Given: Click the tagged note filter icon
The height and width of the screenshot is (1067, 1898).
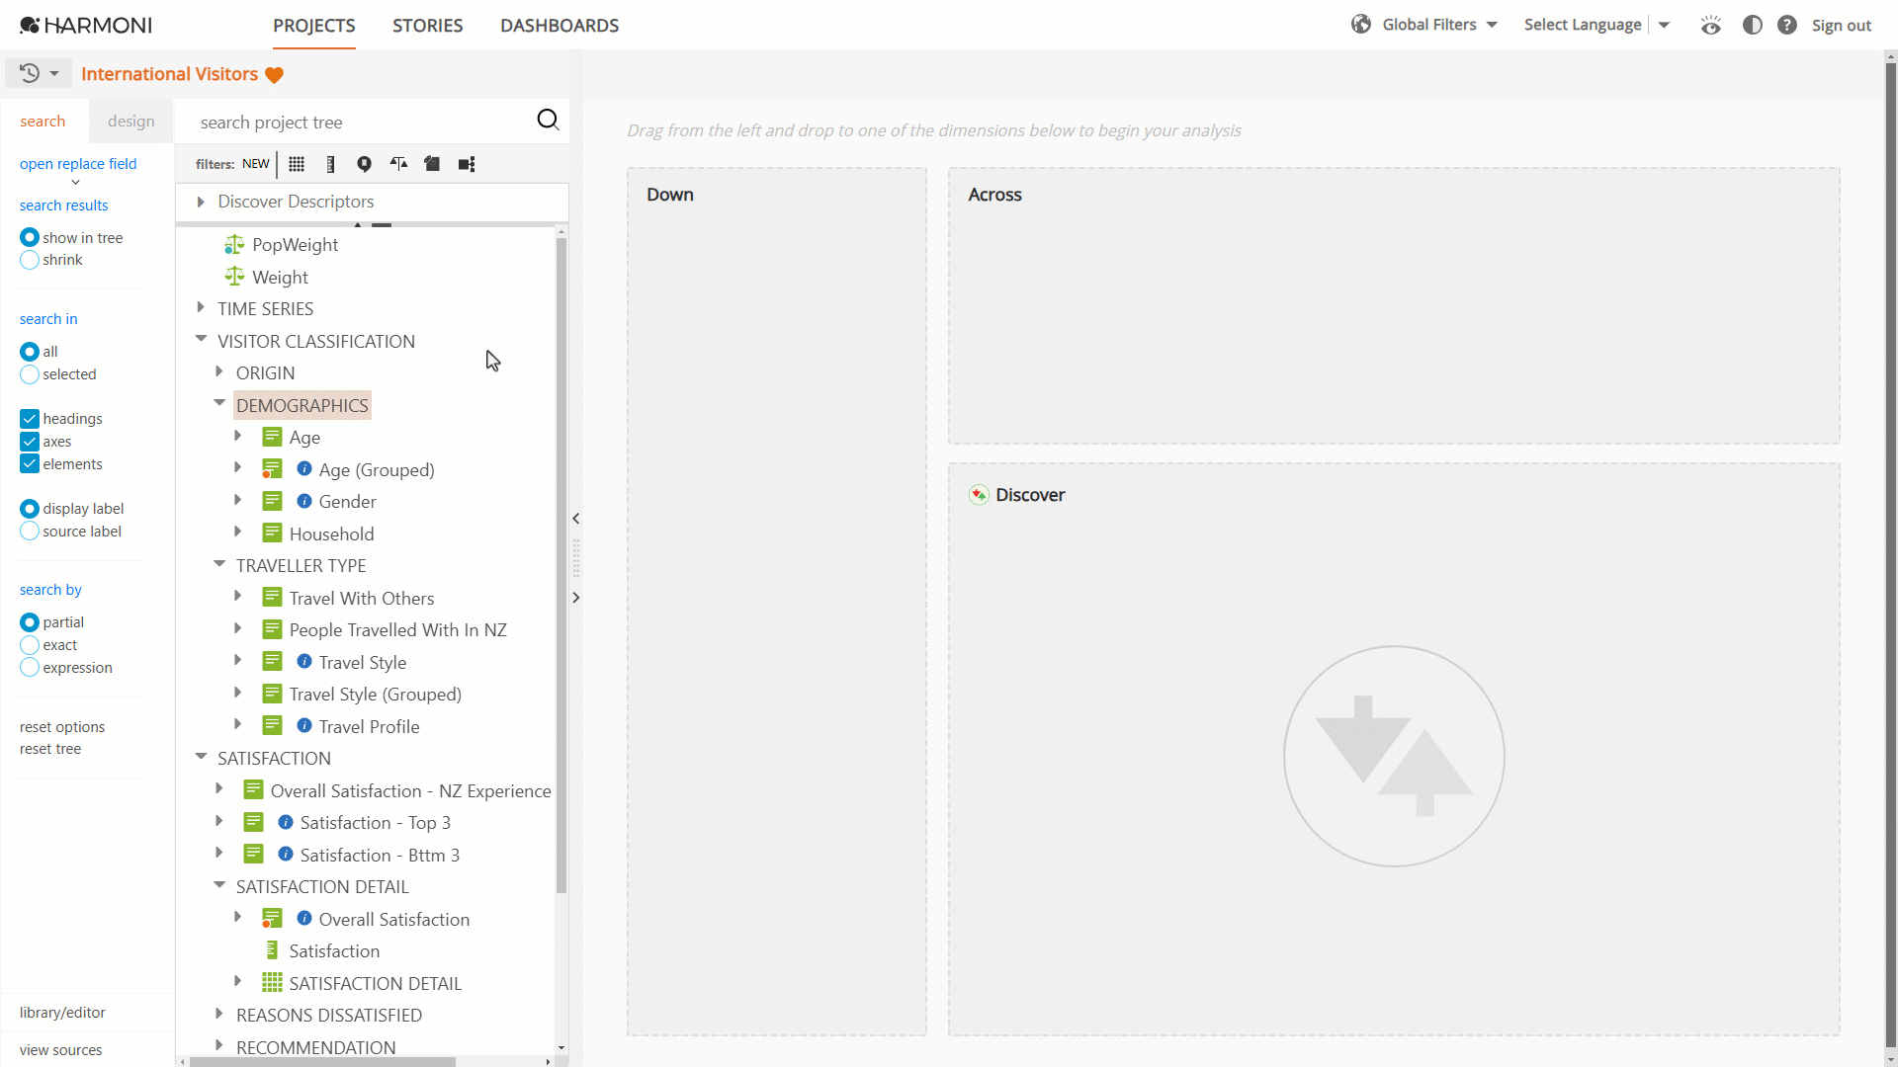Looking at the screenshot, I should coord(432,164).
